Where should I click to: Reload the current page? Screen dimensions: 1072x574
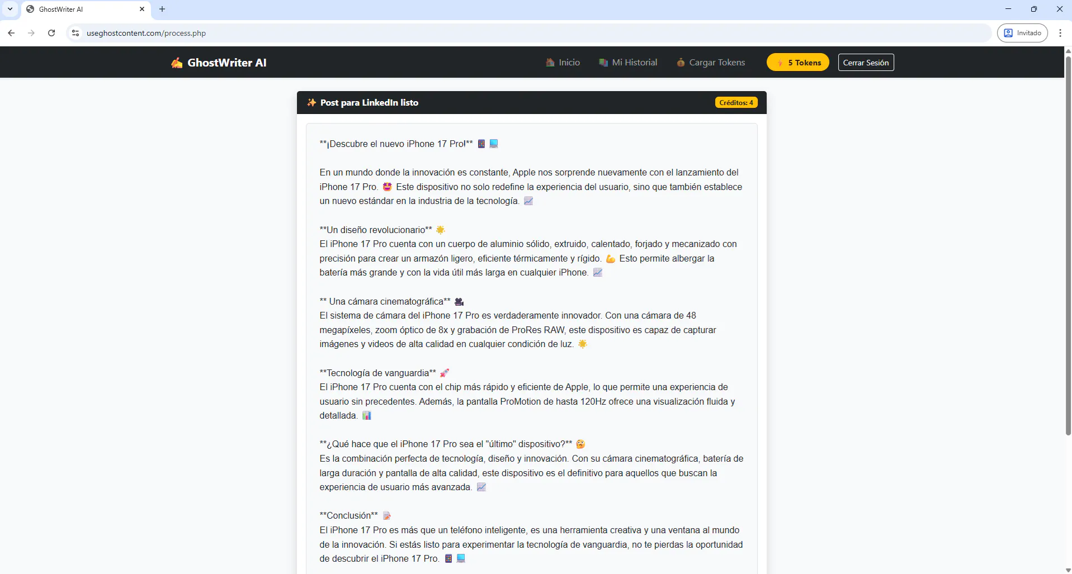pos(51,33)
